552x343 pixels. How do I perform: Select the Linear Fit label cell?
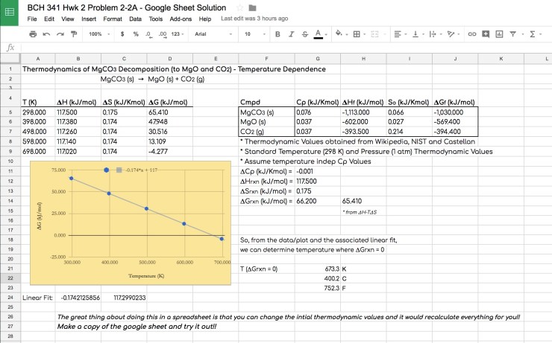pyautogui.click(x=37, y=298)
